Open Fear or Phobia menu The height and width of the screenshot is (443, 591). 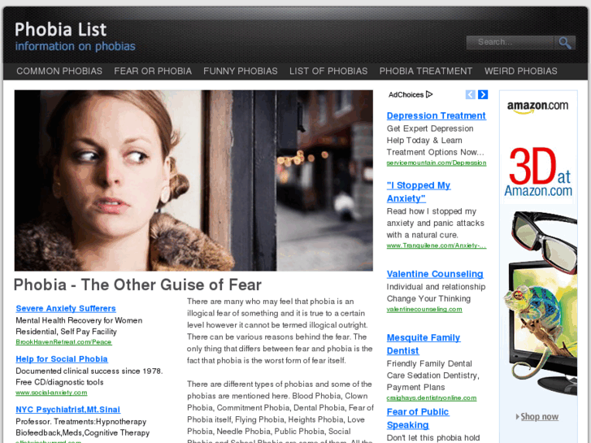pos(153,72)
